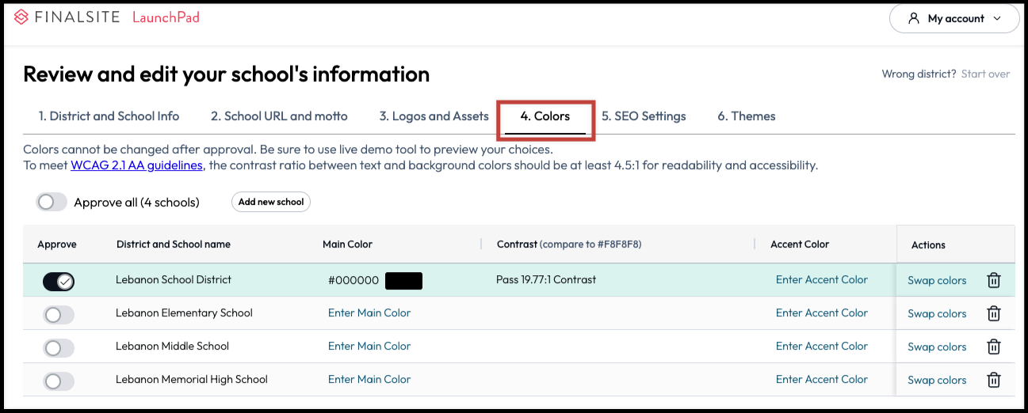Approve Lebanon Elementary School
This screenshot has width=1028, height=413.
tap(59, 315)
